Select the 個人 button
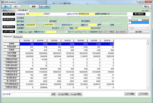Screen dimensions: 153x103 (6, 7)
